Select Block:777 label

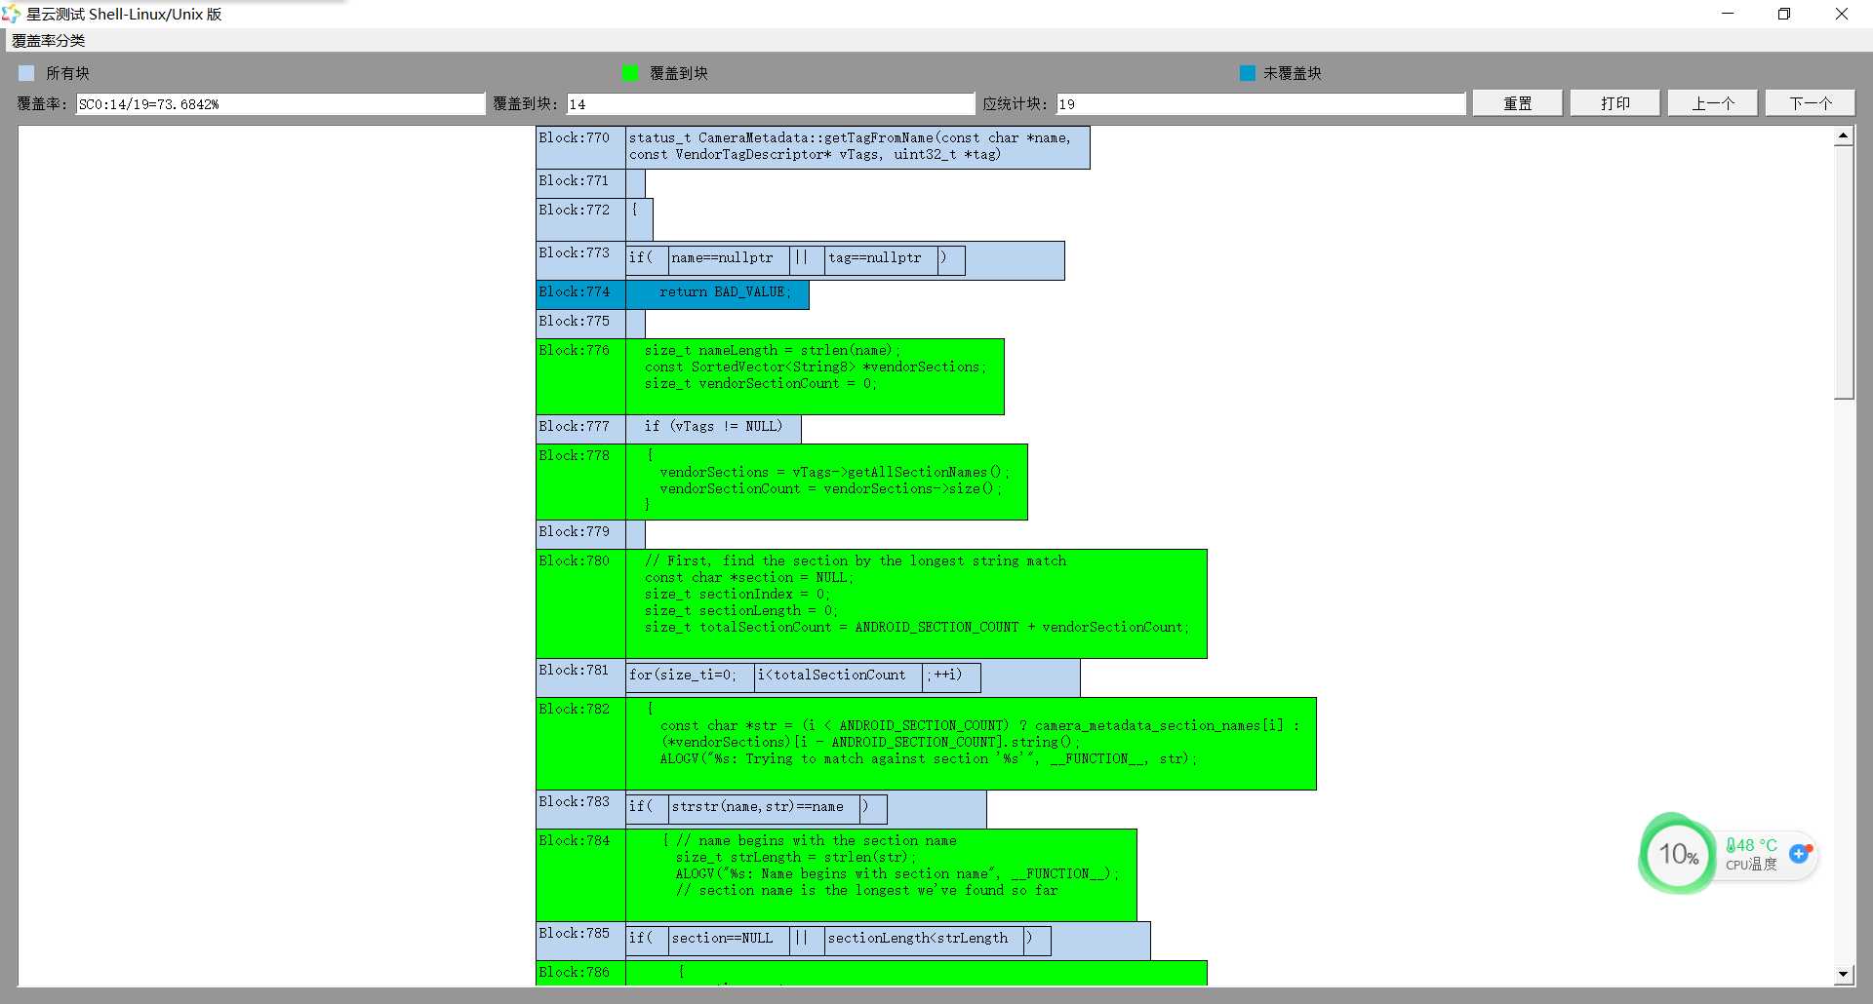point(580,429)
